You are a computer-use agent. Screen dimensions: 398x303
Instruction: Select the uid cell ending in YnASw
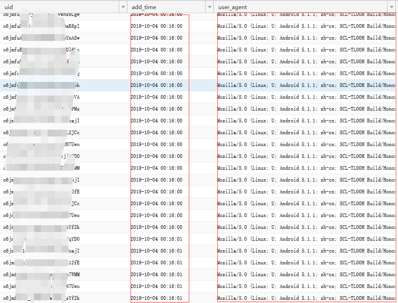[x=64, y=38]
